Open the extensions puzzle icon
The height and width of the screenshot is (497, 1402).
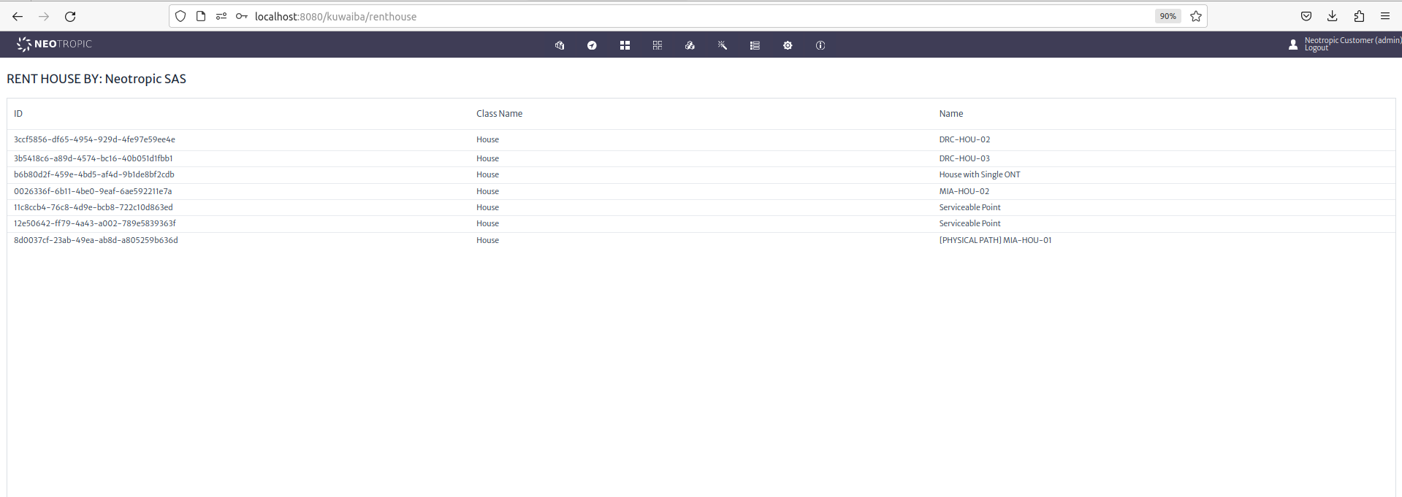pyautogui.click(x=1359, y=16)
